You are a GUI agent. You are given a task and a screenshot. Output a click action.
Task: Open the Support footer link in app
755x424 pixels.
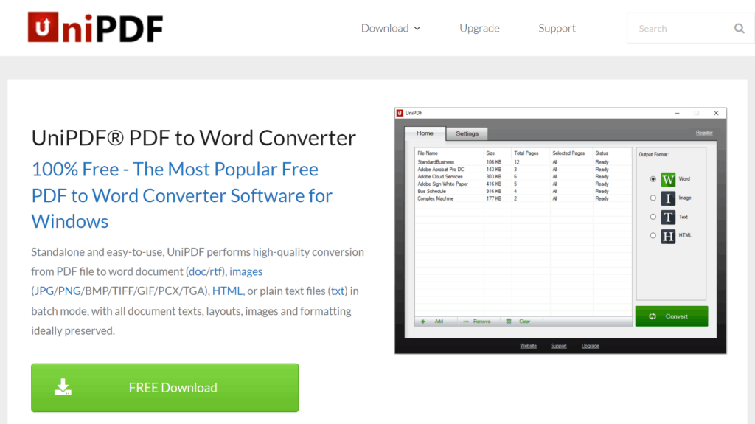tap(559, 346)
